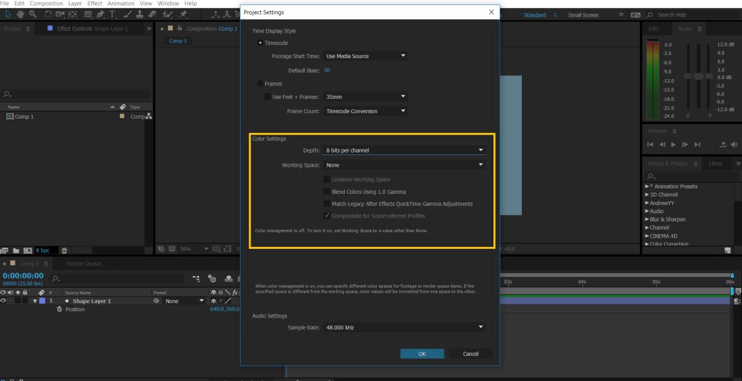Open the Animation menu
The height and width of the screenshot is (381, 742).
pyautogui.click(x=121, y=3)
